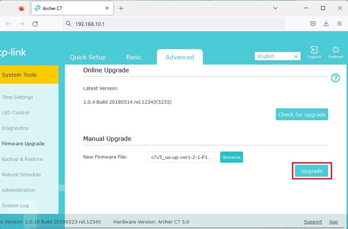Screen dimensions: 348x229
Task: Switch to the Basic tab
Action: (x=134, y=57)
